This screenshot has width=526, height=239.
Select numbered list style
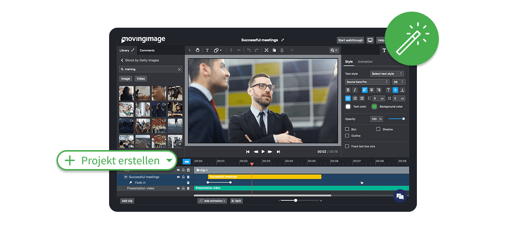[x=361, y=99]
